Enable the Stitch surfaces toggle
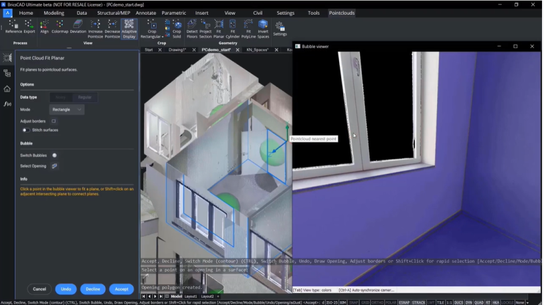Screen dimensions: 544x305 click(x=25, y=130)
